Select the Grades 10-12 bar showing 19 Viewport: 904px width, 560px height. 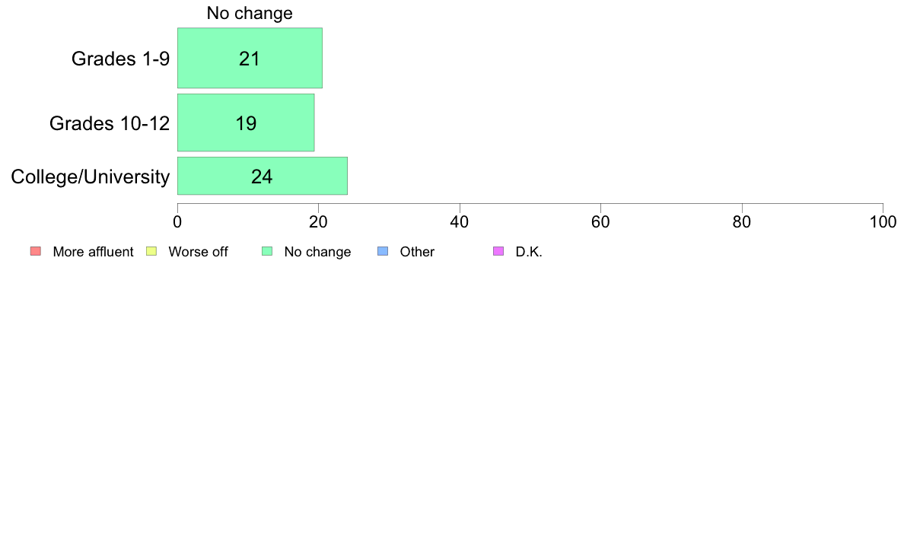click(246, 123)
